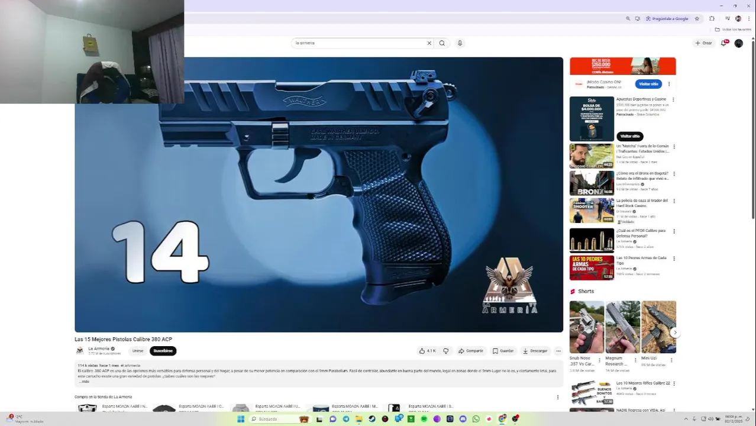
Task: Open La Armería channel avatar
Action: click(80, 350)
